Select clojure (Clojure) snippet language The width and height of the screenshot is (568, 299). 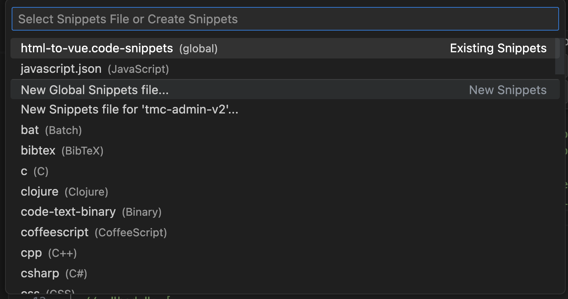click(285, 191)
